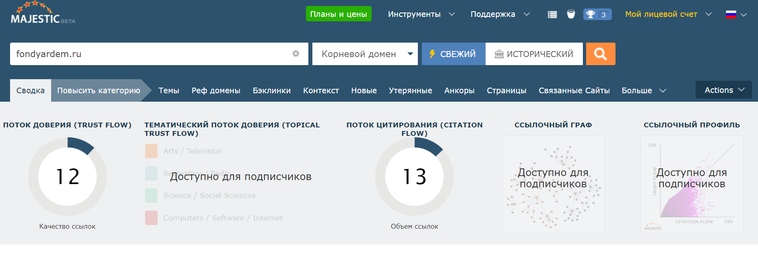
Task: Select the Свежий fresh index toggle
Action: (454, 54)
